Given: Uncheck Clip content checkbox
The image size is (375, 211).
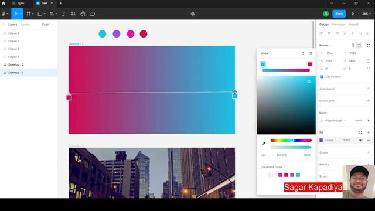Looking at the screenshot, I should (322, 77).
